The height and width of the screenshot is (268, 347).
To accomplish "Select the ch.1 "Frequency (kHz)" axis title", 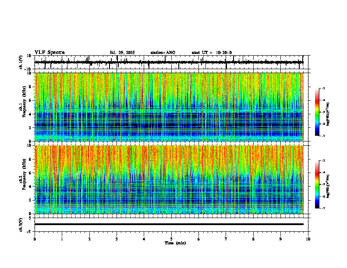I will (24, 102).
